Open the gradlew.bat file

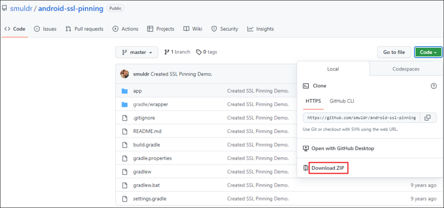point(147,185)
